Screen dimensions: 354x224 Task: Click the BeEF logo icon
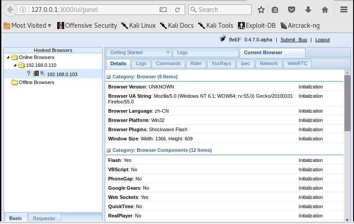tap(223, 38)
